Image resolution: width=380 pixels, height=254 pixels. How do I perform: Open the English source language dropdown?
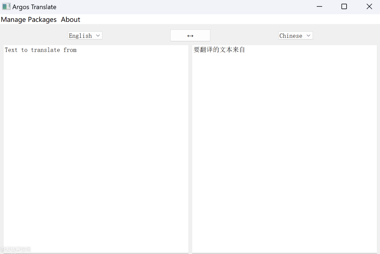pos(85,35)
